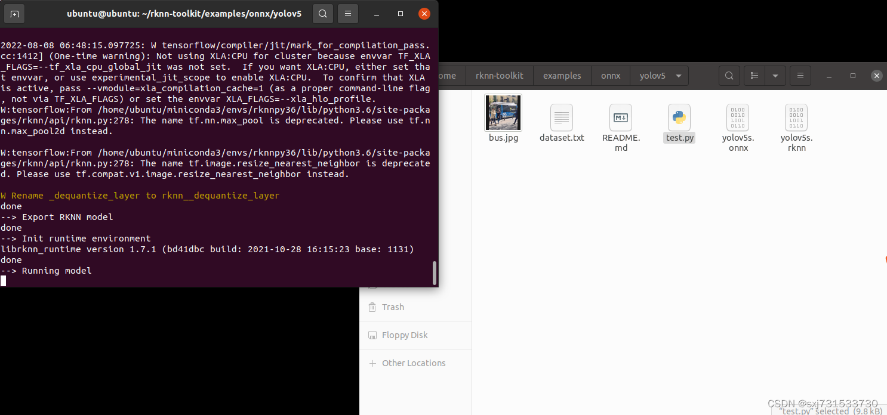
Task: Open the Trash from the sidebar
Action: [x=392, y=306]
